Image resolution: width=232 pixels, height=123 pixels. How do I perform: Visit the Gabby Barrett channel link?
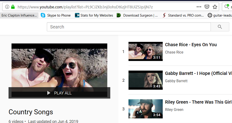click(x=176, y=81)
